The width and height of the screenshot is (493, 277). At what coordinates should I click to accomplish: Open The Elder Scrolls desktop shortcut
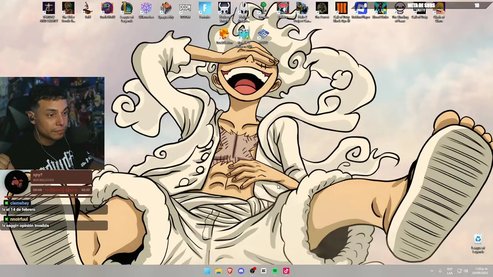click(68, 12)
